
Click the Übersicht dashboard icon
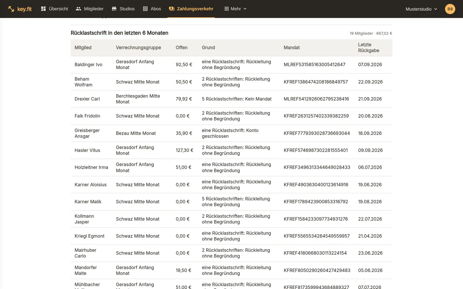click(x=43, y=9)
